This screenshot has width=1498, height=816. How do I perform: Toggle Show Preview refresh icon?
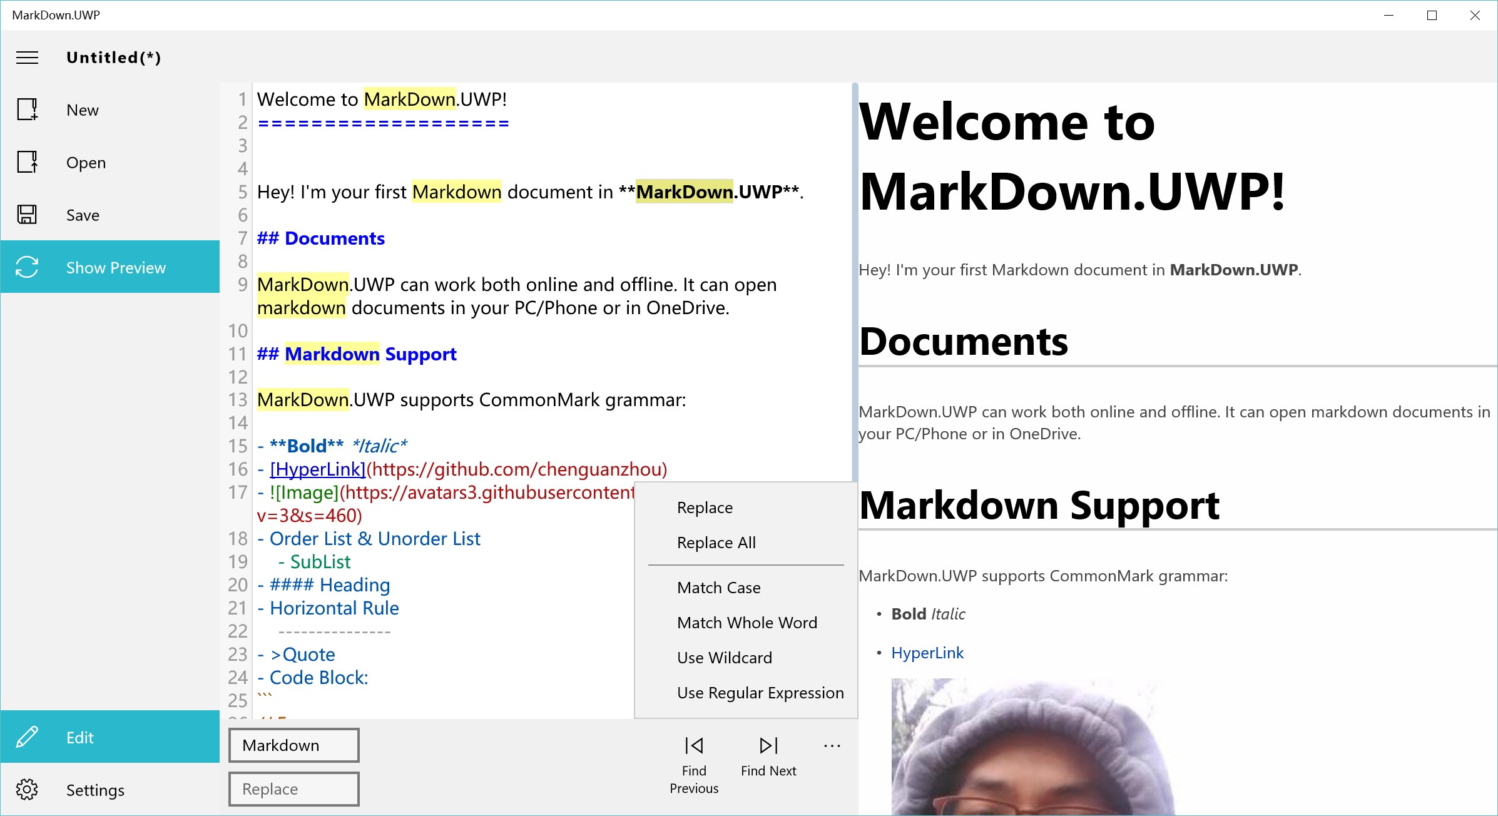pos(27,267)
